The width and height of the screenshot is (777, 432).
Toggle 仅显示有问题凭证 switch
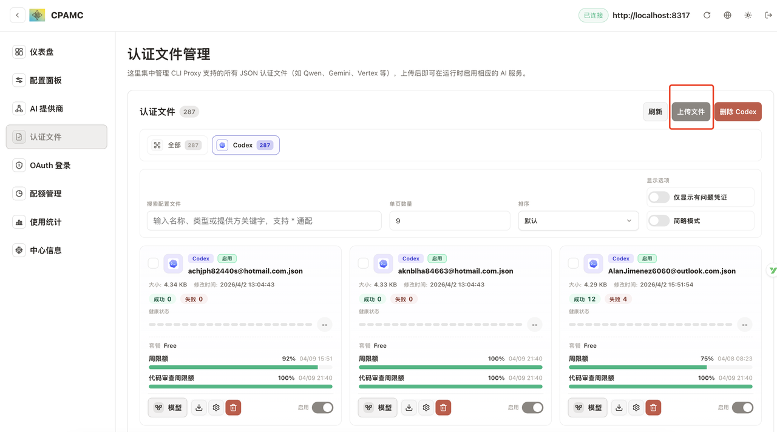[659, 197]
